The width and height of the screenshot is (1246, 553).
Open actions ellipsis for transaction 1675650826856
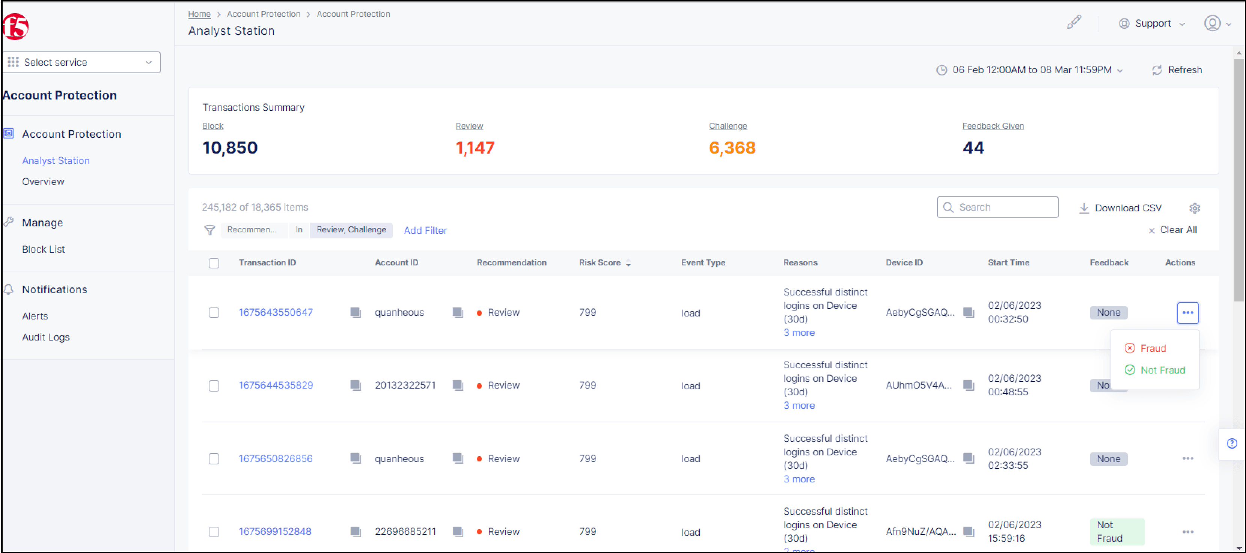(x=1187, y=459)
